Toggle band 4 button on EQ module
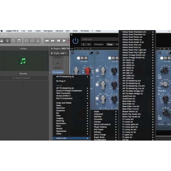171x171 pixels. tap(97, 70)
